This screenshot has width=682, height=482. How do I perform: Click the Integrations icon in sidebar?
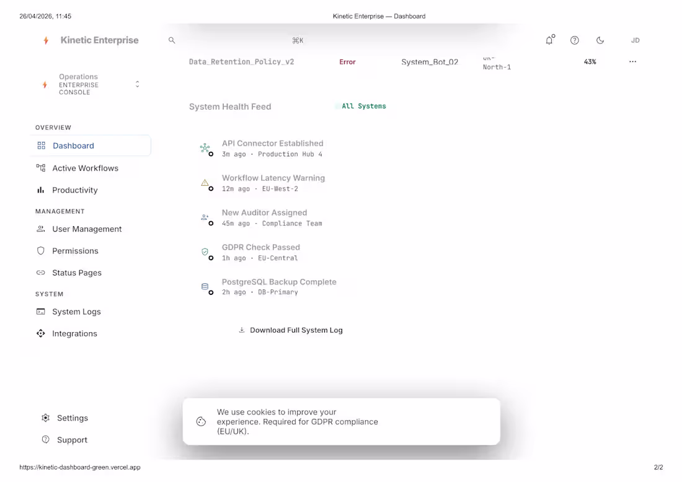[41, 333]
